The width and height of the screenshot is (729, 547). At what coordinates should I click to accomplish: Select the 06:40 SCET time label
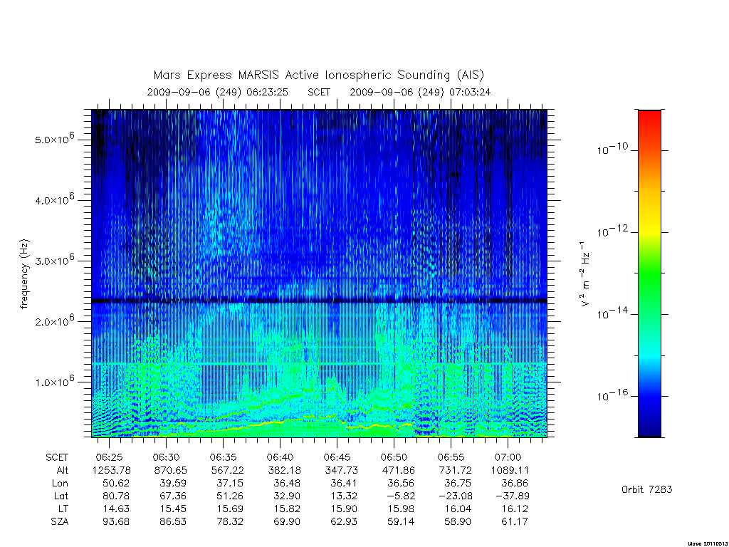(280, 457)
